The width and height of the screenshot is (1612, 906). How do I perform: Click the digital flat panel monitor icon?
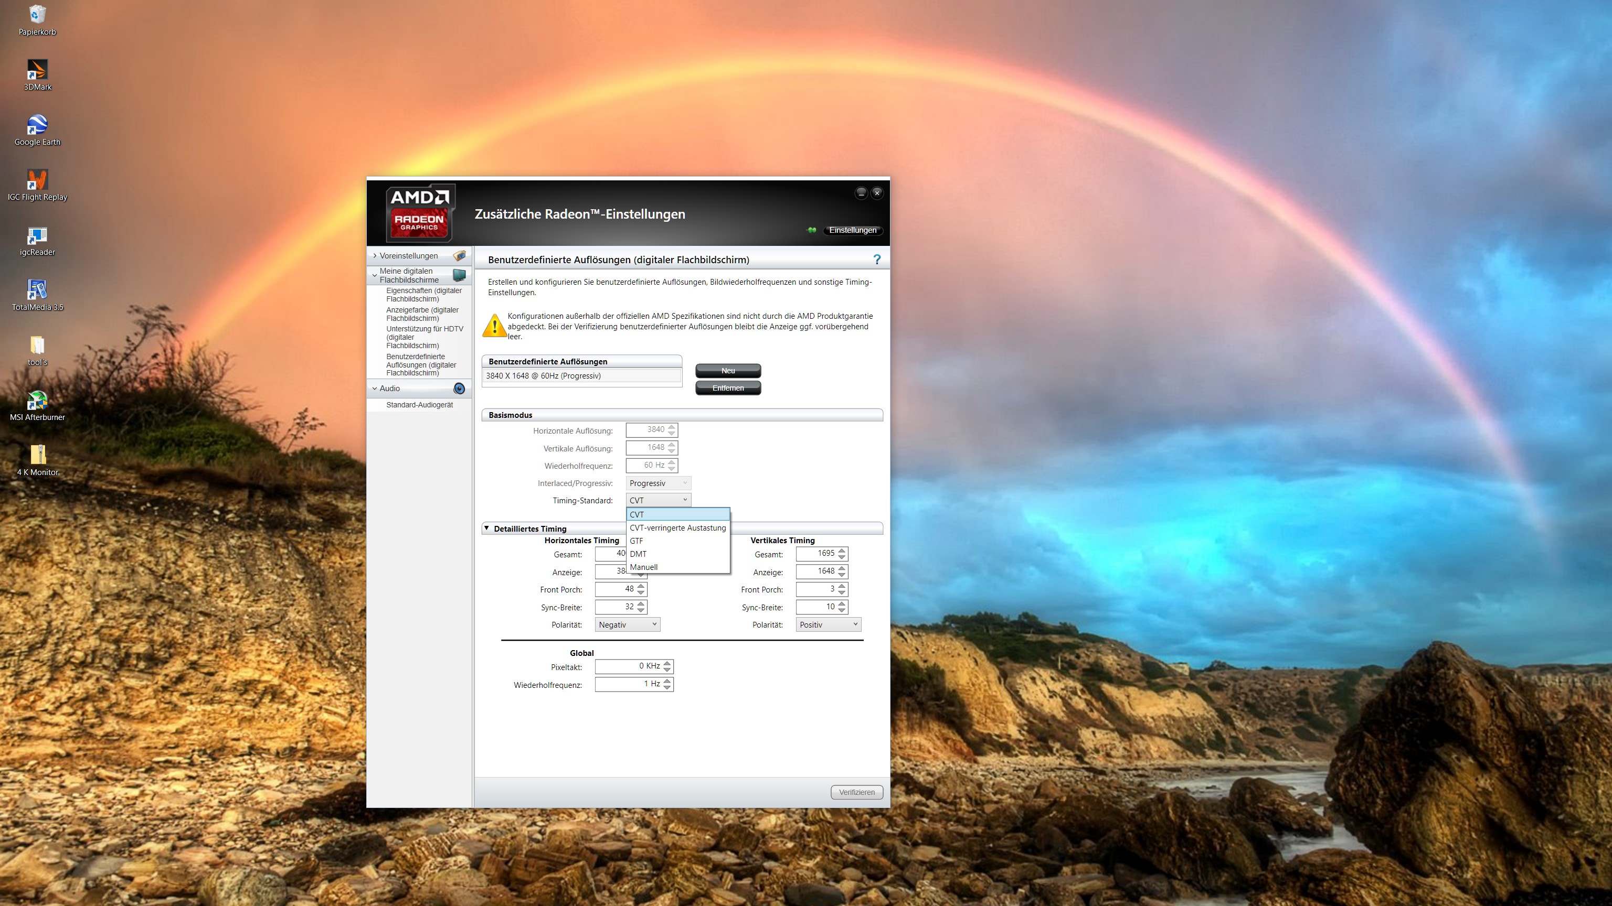459,275
